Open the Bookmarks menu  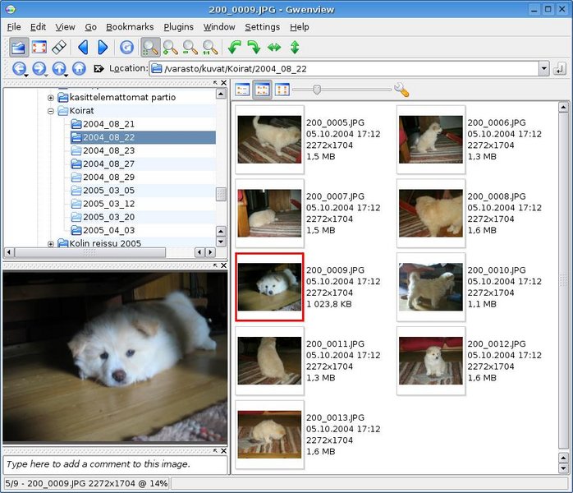130,27
